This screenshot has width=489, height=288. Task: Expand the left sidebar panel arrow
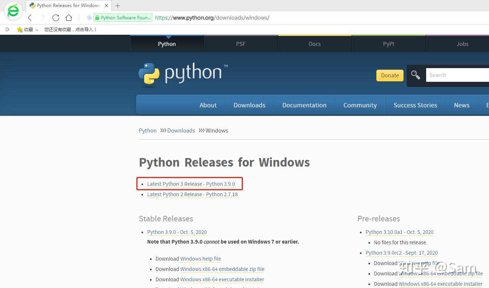(7, 29)
